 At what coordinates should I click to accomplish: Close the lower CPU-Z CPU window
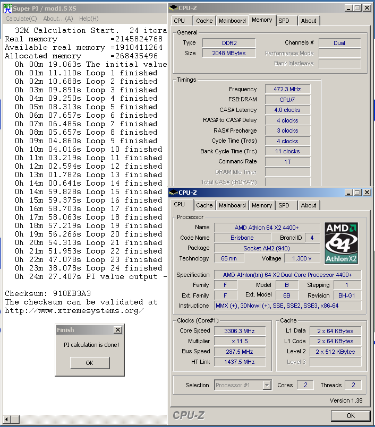point(367,193)
